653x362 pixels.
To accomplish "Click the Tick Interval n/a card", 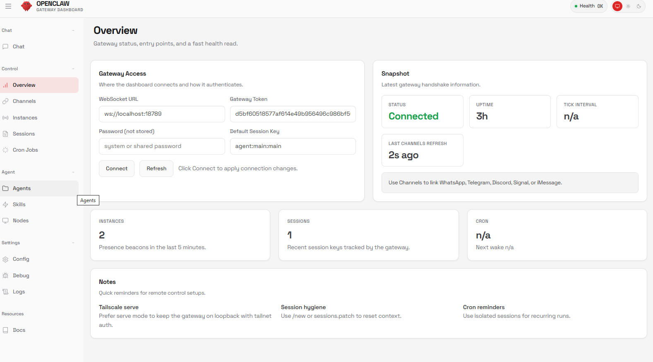I will 598,112.
